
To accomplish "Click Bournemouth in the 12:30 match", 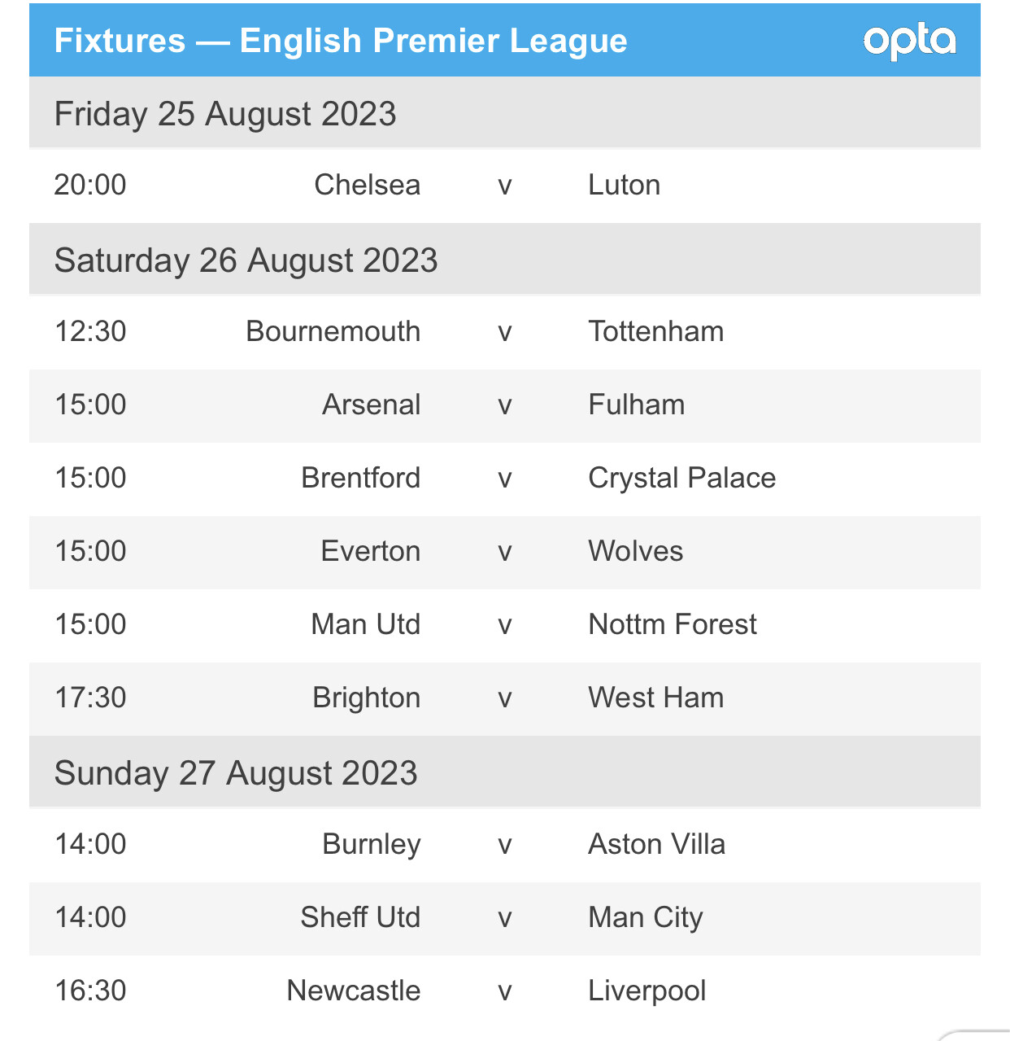I will pos(333,331).
